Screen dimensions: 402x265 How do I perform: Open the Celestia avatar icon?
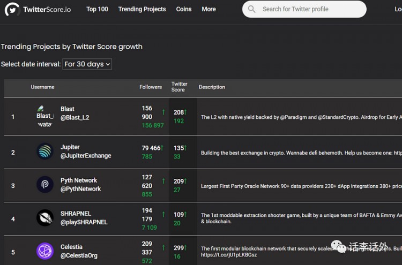click(x=45, y=251)
